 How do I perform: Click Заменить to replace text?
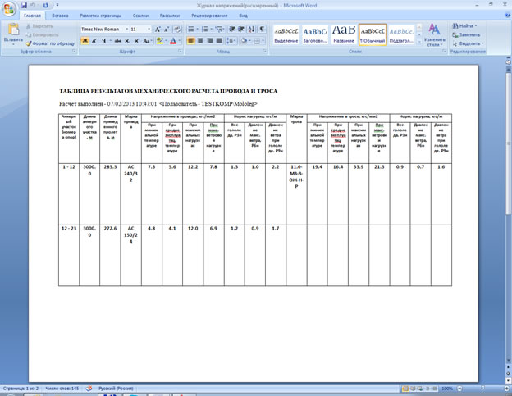coord(467,34)
